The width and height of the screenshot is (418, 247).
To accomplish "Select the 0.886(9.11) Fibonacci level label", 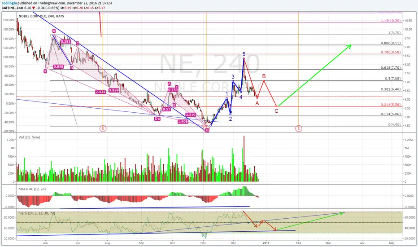I will 391,43.
